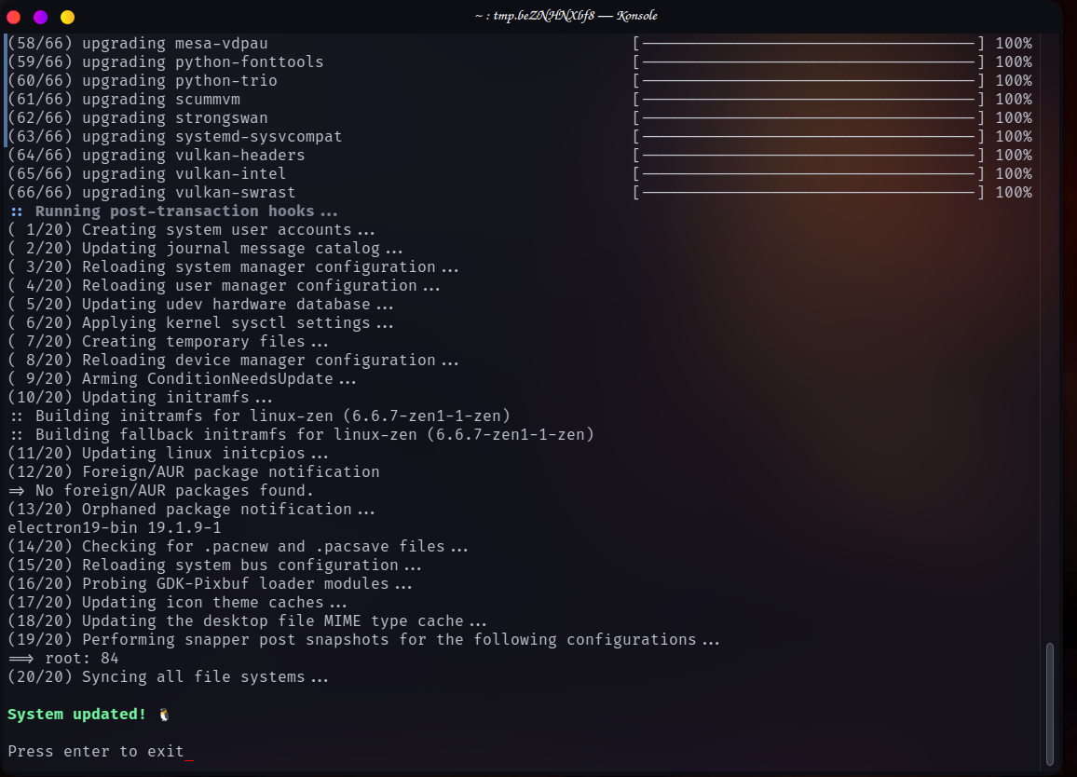The width and height of the screenshot is (1077, 777).
Task: Click the 'Reloading system manager configuration' line
Action: (234, 266)
